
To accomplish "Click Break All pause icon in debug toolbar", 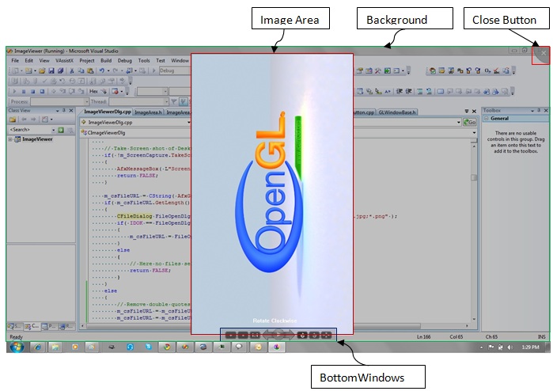I will 24,91.
